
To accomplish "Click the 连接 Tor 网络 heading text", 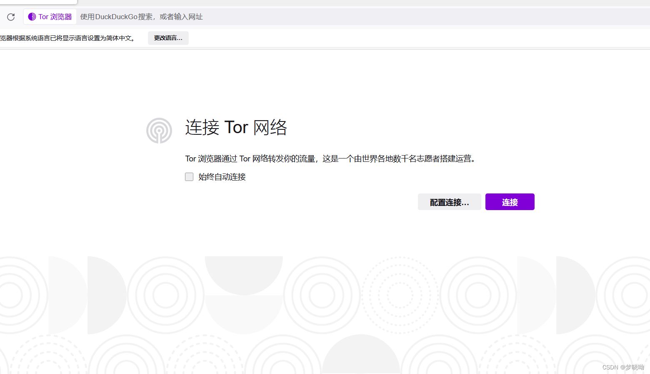I will (x=236, y=127).
